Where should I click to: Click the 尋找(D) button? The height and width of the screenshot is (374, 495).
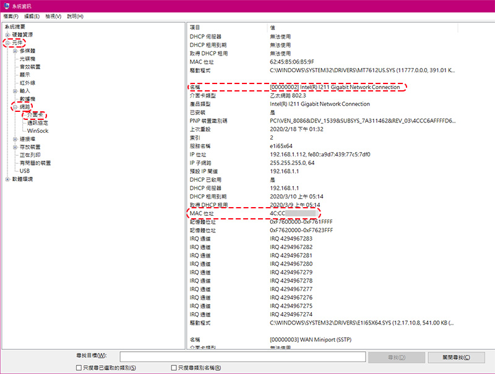click(397, 357)
